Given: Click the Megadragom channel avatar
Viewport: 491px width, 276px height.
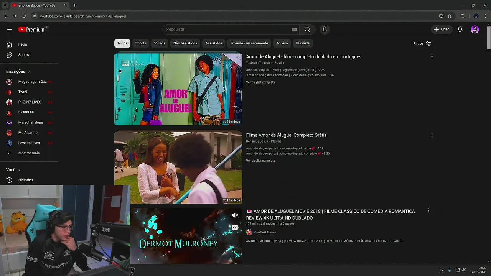Looking at the screenshot, I should tap(9, 82).
